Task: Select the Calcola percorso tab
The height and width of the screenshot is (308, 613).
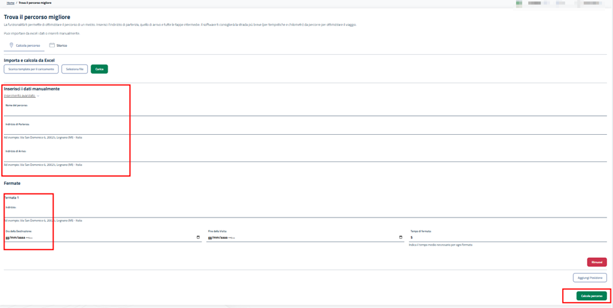Action: (27, 46)
